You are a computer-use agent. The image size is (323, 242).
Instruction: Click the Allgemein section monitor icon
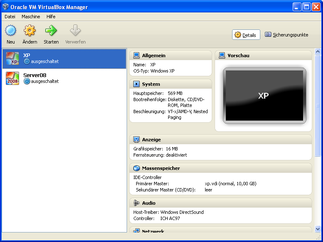coord(136,55)
